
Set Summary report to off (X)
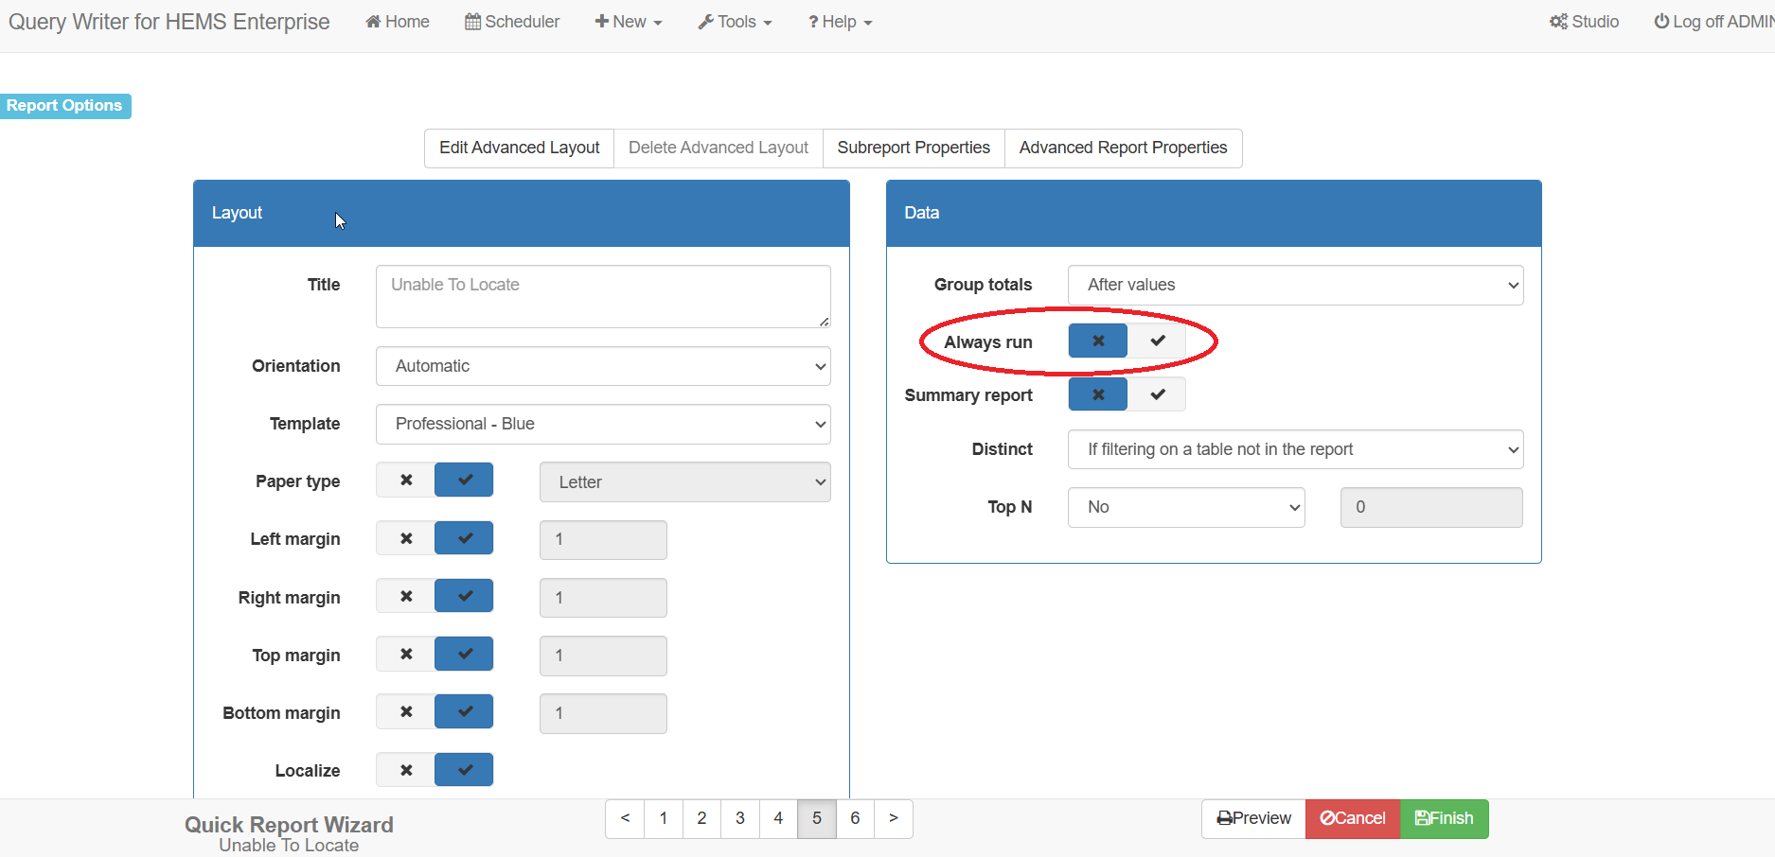(1098, 394)
